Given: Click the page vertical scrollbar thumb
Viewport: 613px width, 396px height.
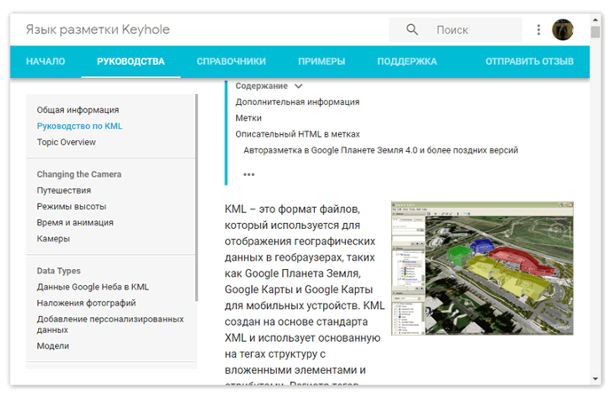Looking at the screenshot, I should pos(595,32).
